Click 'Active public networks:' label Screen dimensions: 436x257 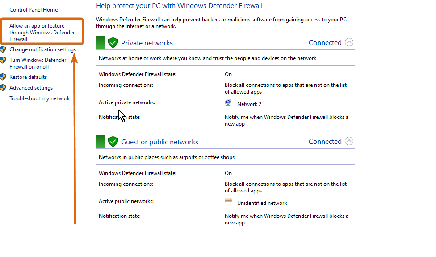126,201
